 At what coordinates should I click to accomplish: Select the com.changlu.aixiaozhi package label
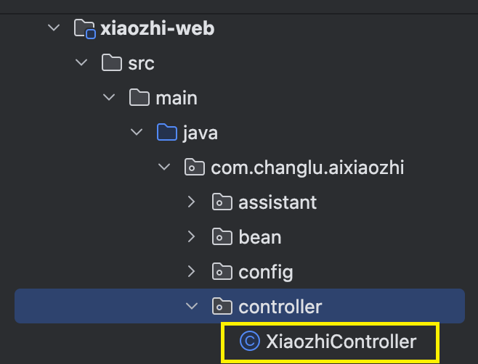(x=307, y=167)
